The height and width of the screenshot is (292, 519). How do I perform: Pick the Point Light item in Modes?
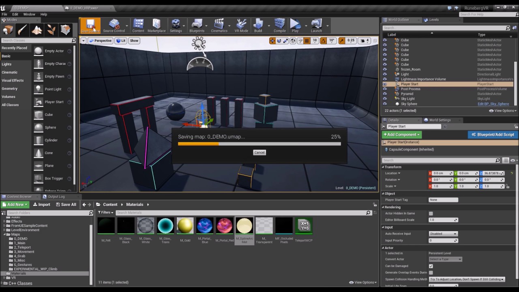pos(53,89)
